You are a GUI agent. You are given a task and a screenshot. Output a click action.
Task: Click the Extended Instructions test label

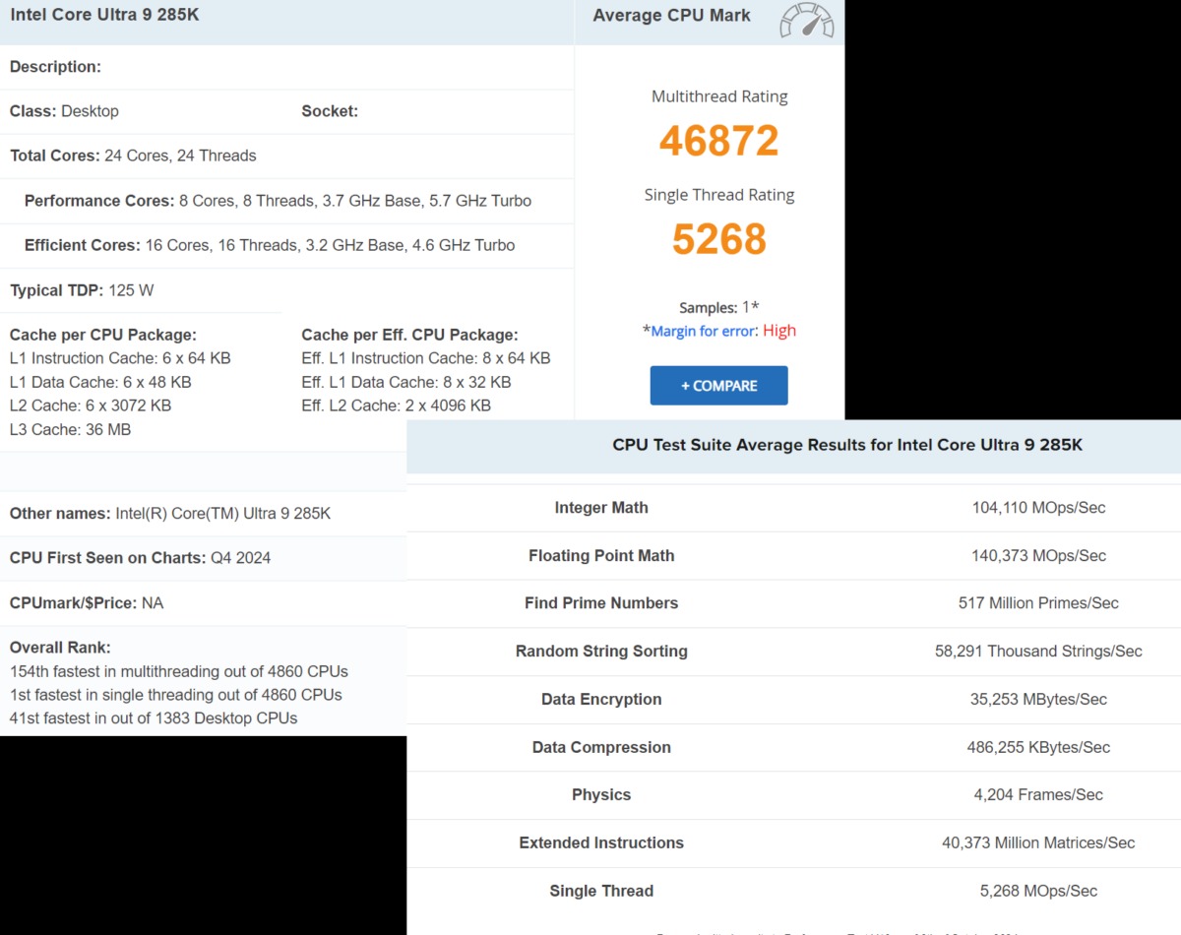click(x=601, y=843)
